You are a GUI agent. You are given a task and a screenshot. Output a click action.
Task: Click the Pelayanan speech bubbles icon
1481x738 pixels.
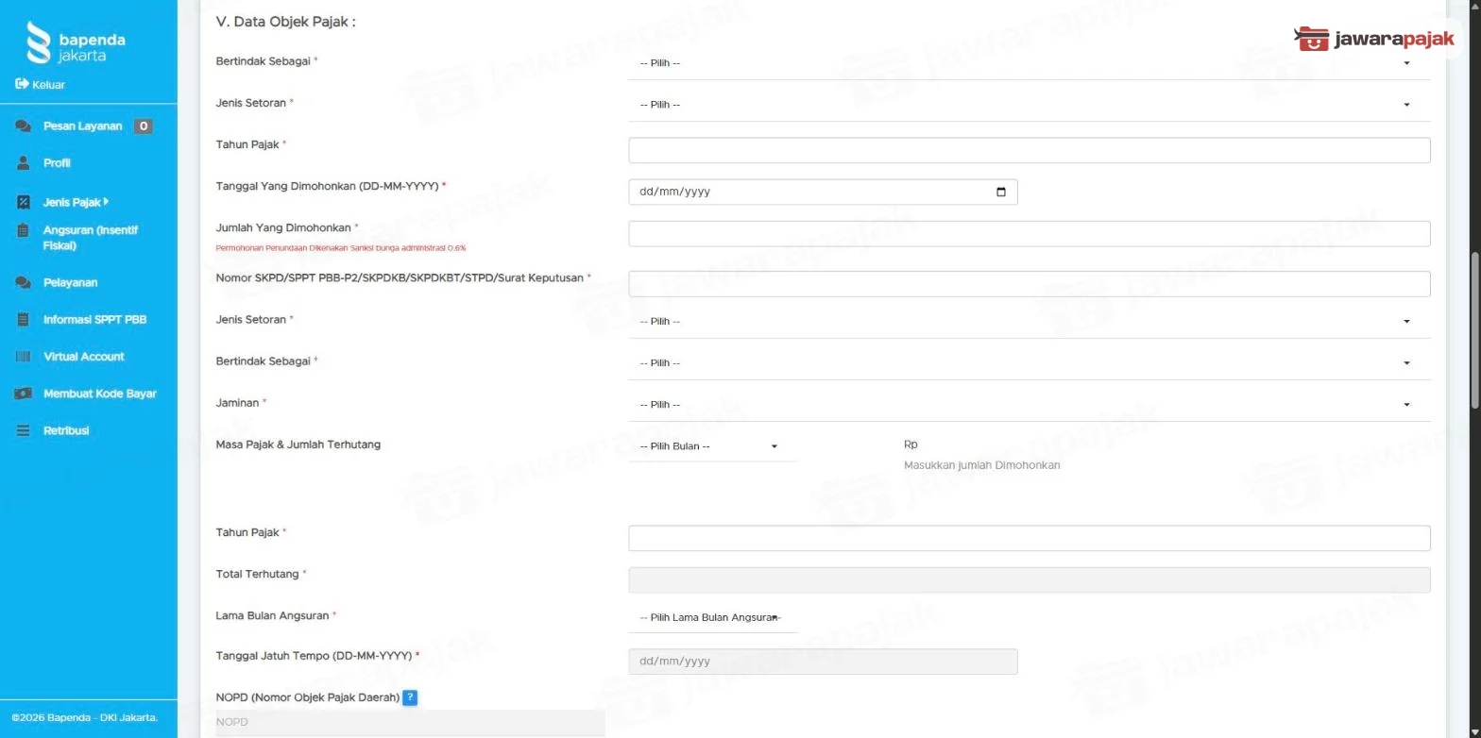24,282
